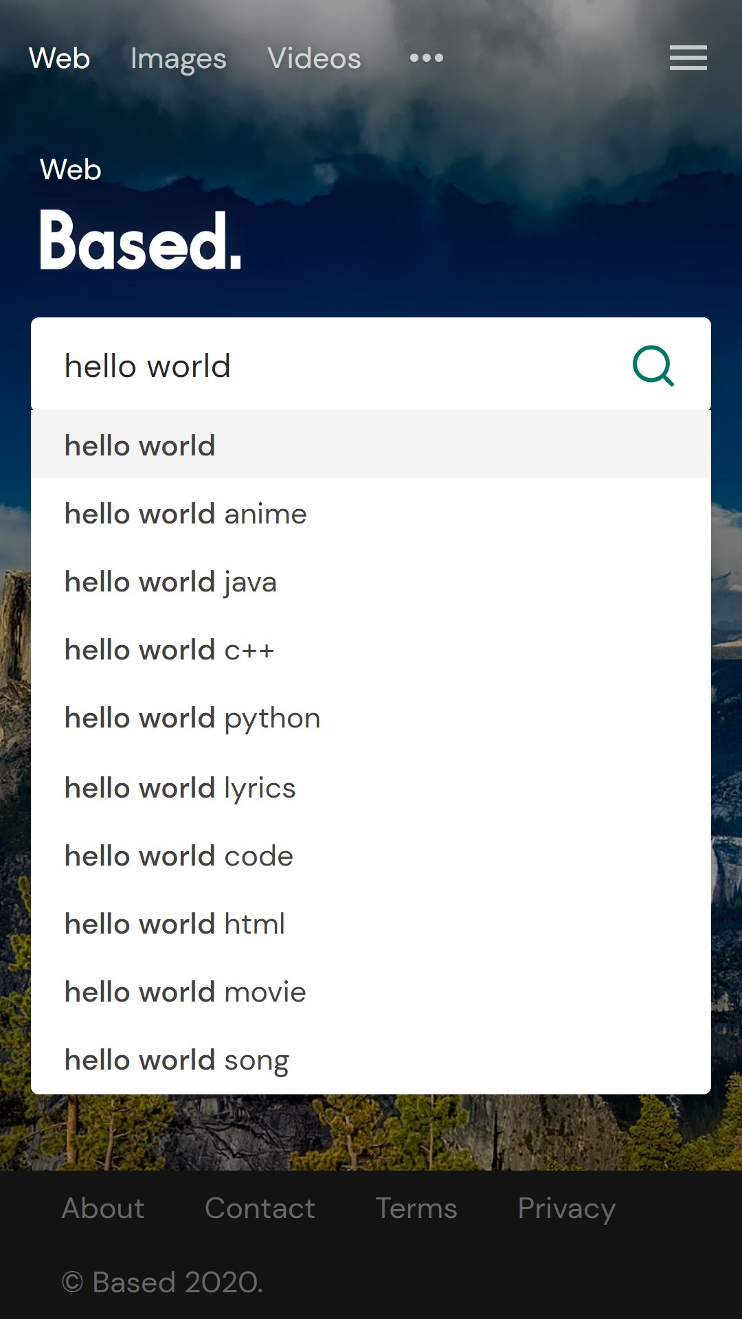Click the magnifying glass search icon
The width and height of the screenshot is (742, 1319).
coord(653,366)
